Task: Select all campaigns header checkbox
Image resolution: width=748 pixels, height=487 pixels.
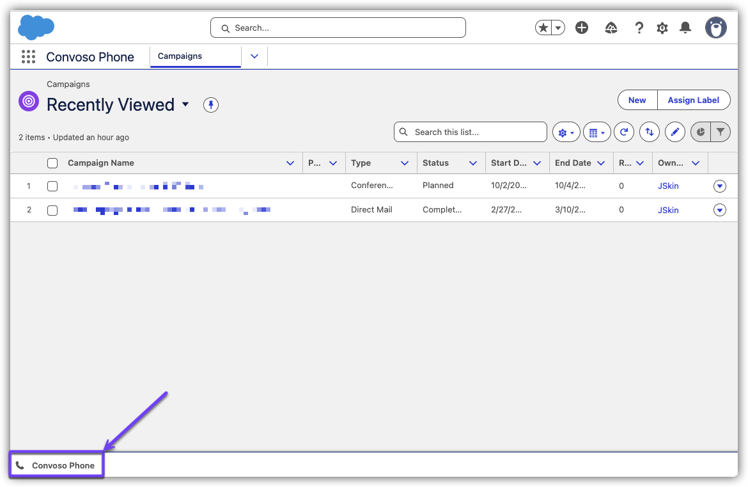Action: (x=52, y=163)
